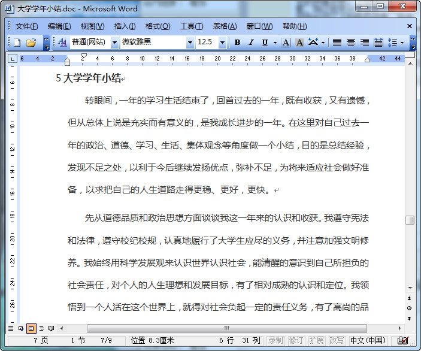421x351 pixels.
Task: Open the 窗口(W) menu
Action: point(259,26)
